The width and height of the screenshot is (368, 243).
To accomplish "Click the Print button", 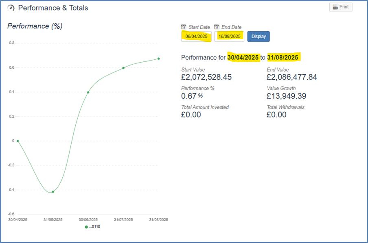I will [340, 7].
